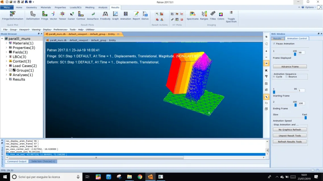Select the Bounce animation sequence
The image size is (323, 181).
287,77
